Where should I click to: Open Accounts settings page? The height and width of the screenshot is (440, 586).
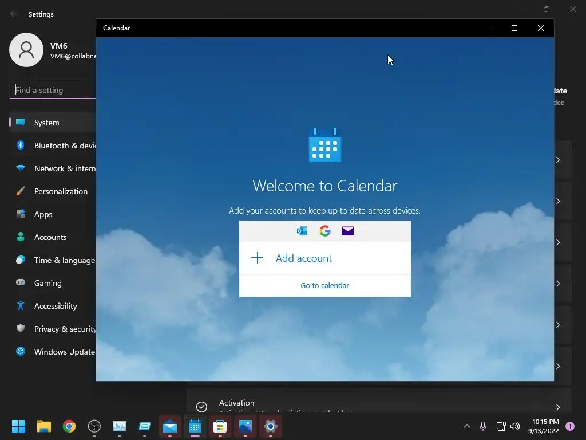53,237
